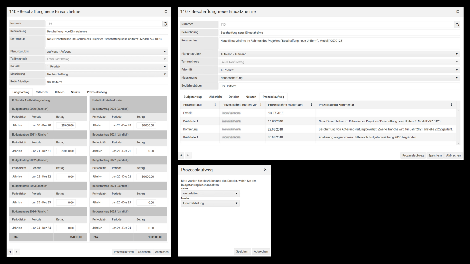Click refresh icon next to Nummer in left window
470x264 pixels.
(x=165, y=24)
